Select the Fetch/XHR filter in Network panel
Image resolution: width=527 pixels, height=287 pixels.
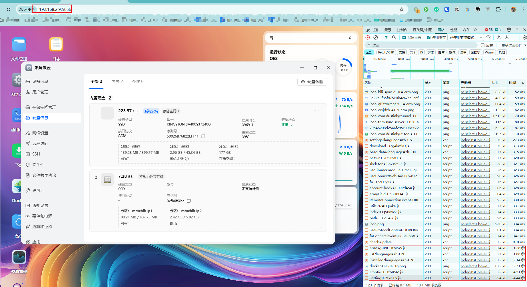(x=386, y=52)
